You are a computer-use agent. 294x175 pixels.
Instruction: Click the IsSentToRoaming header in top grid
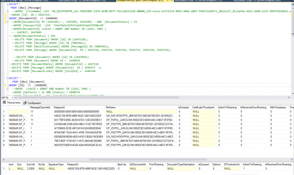coord(227,108)
